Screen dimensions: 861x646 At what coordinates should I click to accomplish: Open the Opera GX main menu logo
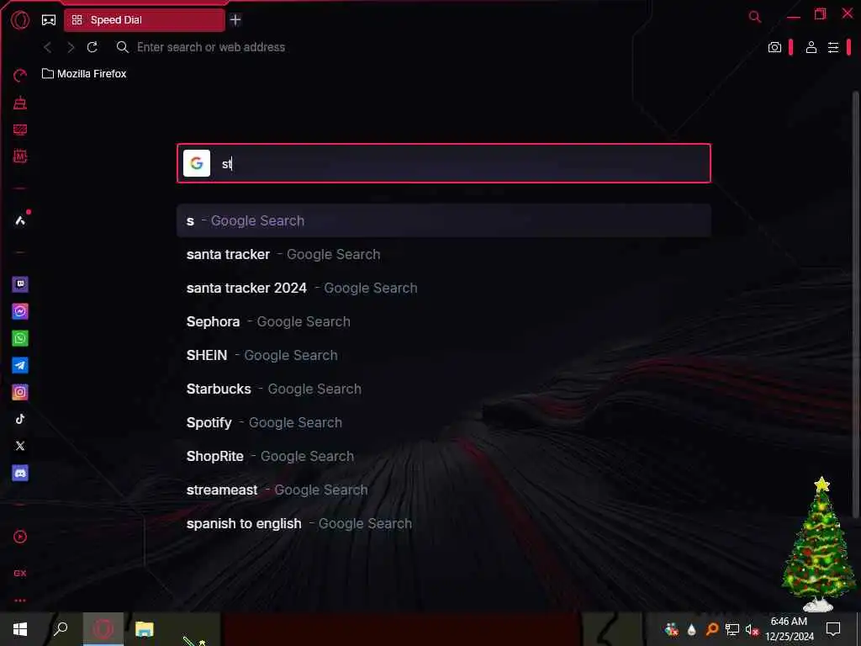[x=20, y=20]
